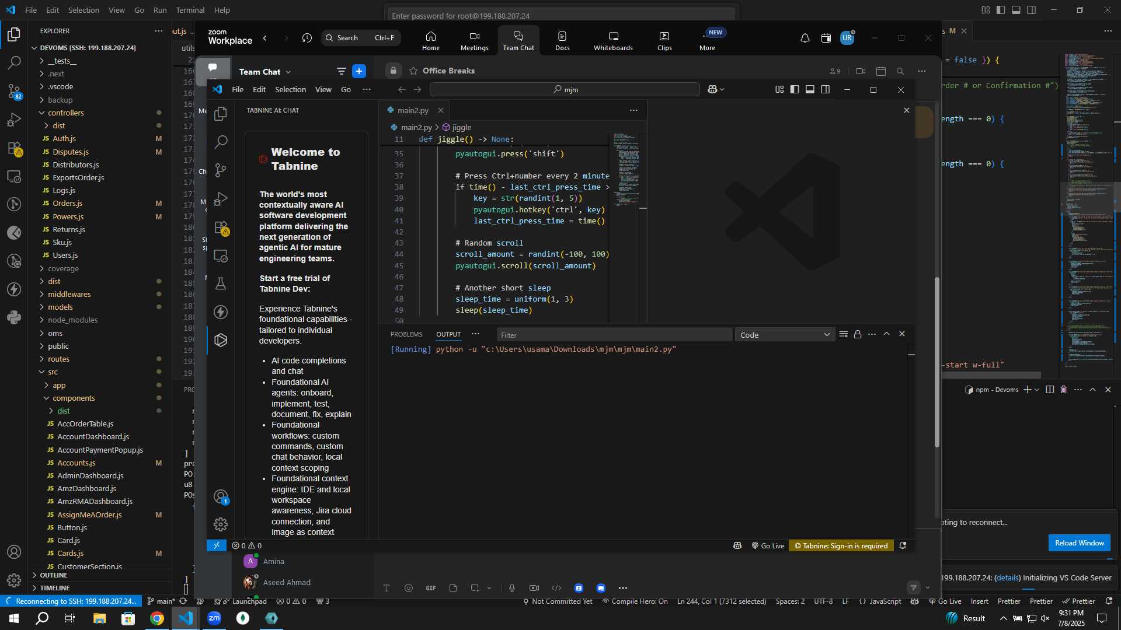This screenshot has width=1121, height=630.
Task: Record audio message in Zoom chat
Action: (x=512, y=588)
